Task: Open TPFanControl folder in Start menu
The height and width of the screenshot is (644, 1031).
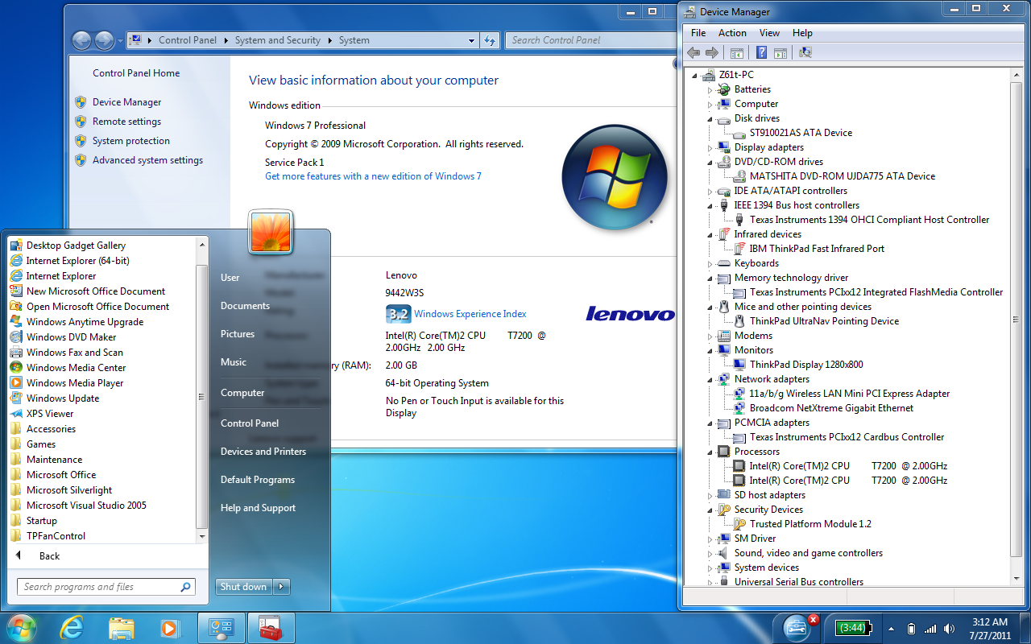Action: 56,536
